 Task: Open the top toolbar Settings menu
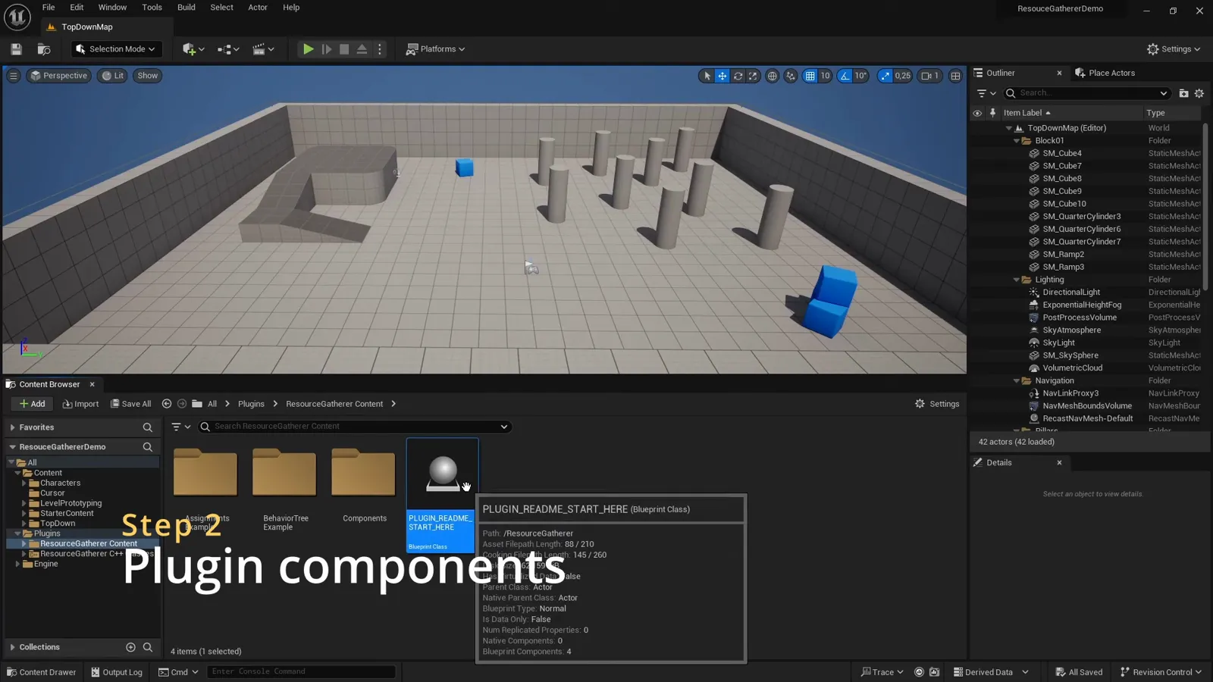pos(1174,49)
